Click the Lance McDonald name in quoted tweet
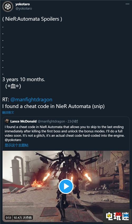Viewport: 132px width, 224px height. click(x=23, y=121)
